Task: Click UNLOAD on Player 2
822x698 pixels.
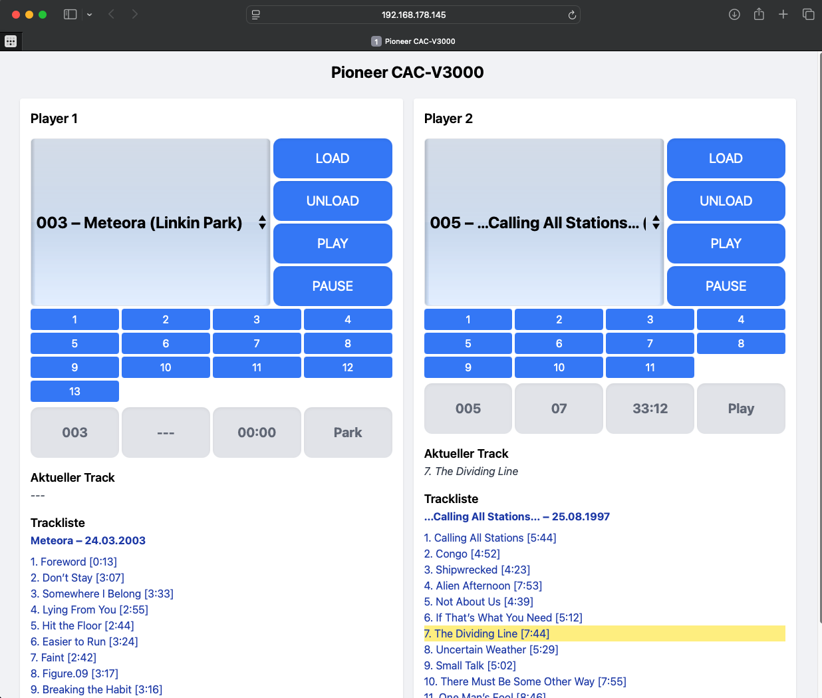Action: (726, 201)
